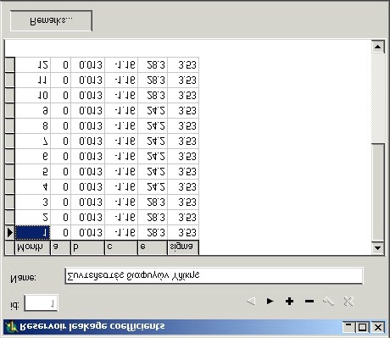
Task: Delete the record with the minus icon
Action: [x=309, y=302]
